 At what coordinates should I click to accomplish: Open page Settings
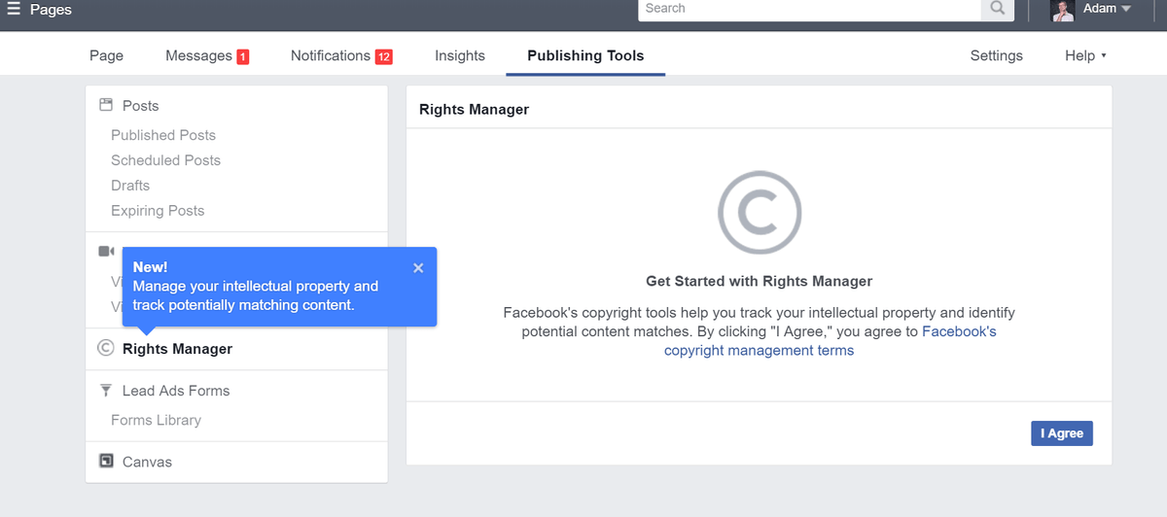point(996,55)
